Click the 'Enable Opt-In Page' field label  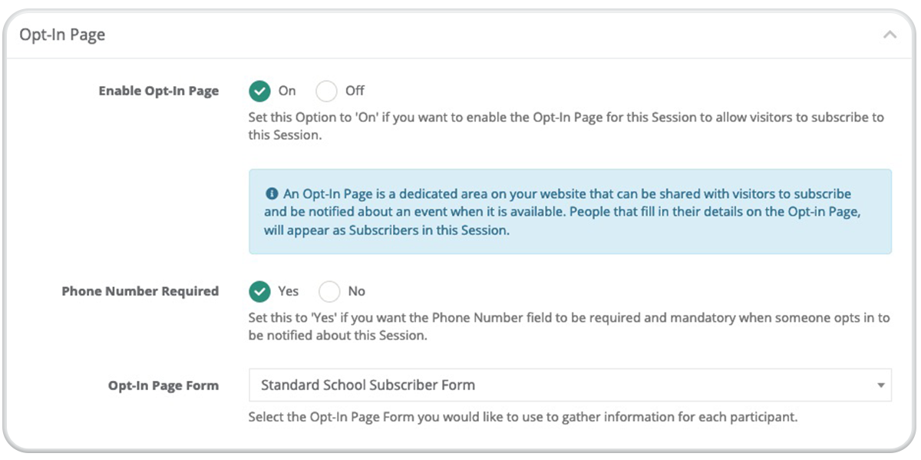pos(159,91)
